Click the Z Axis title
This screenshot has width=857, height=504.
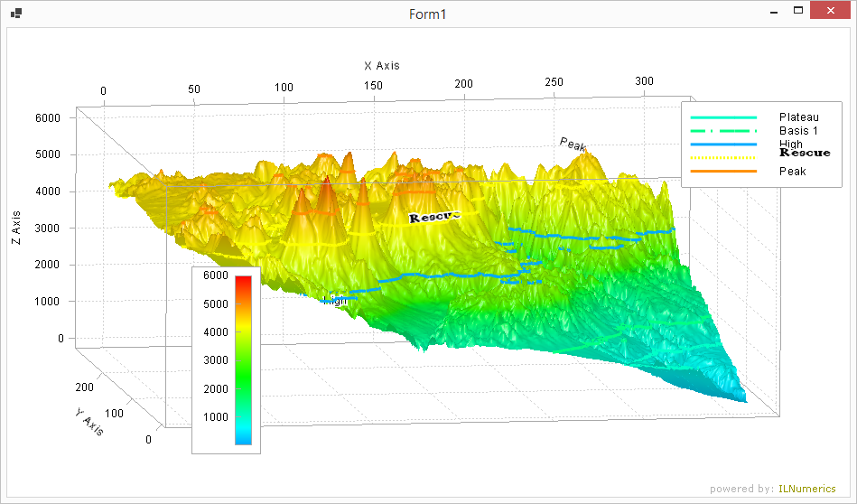pyautogui.click(x=16, y=229)
